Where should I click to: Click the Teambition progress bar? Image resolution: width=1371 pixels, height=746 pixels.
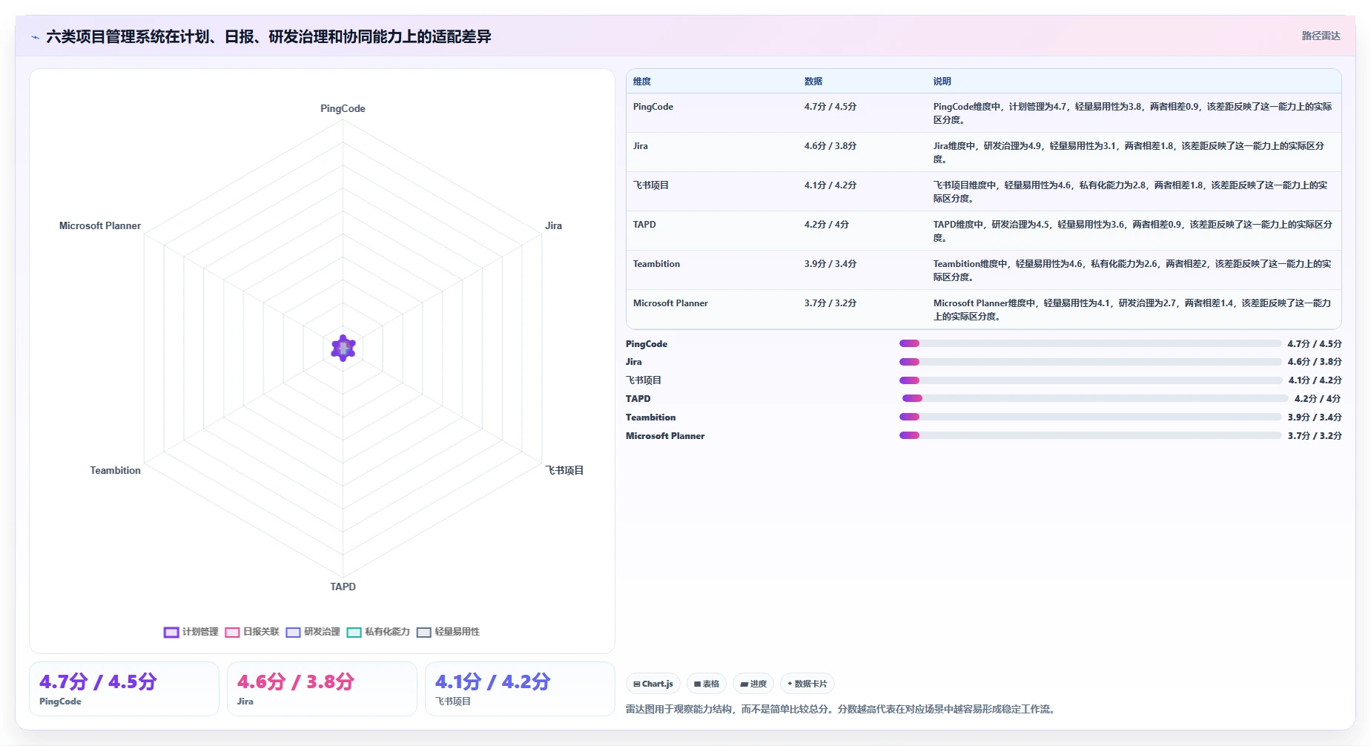click(1091, 417)
